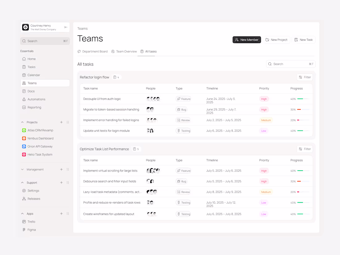The width and height of the screenshot is (340, 255).
Task: Collapse the Projects section
Action: [x=22, y=122]
